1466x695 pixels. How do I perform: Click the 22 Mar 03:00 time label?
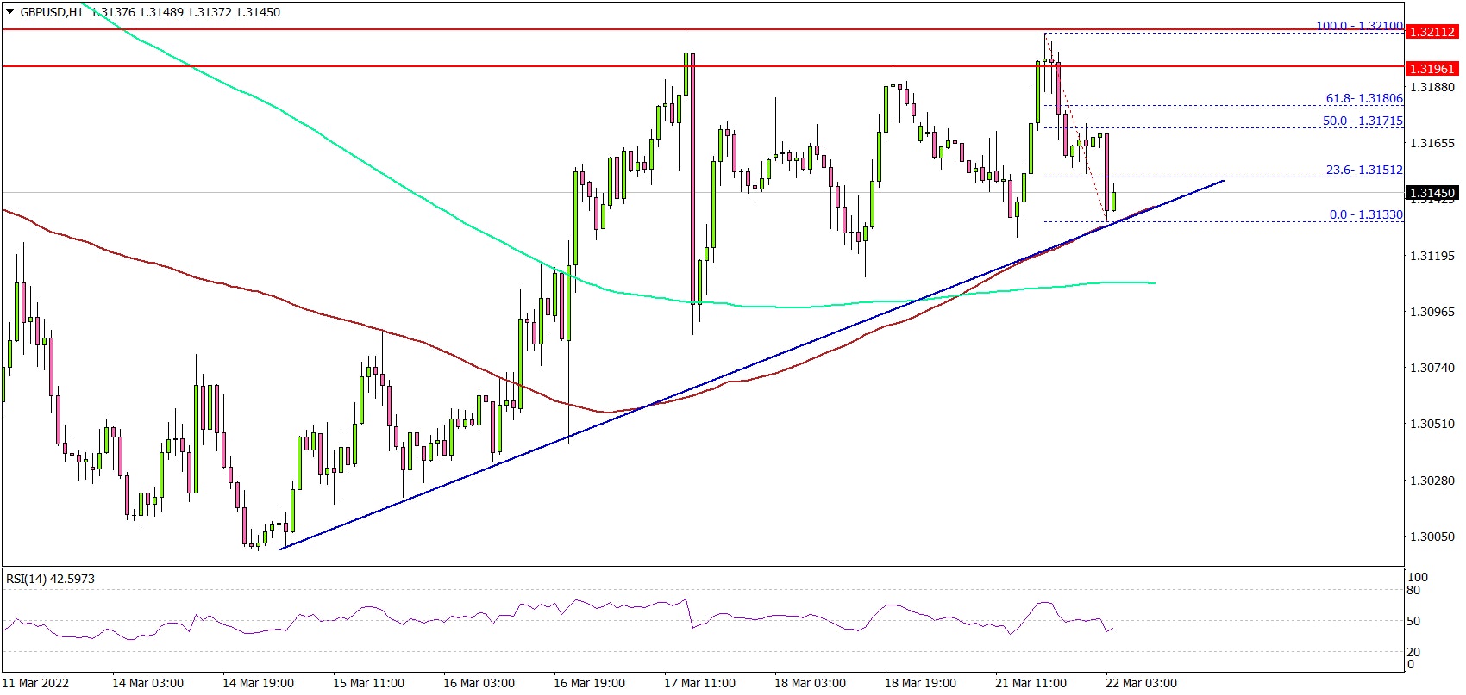(1141, 683)
